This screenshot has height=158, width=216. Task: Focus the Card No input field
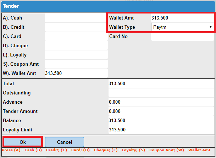point(182,36)
